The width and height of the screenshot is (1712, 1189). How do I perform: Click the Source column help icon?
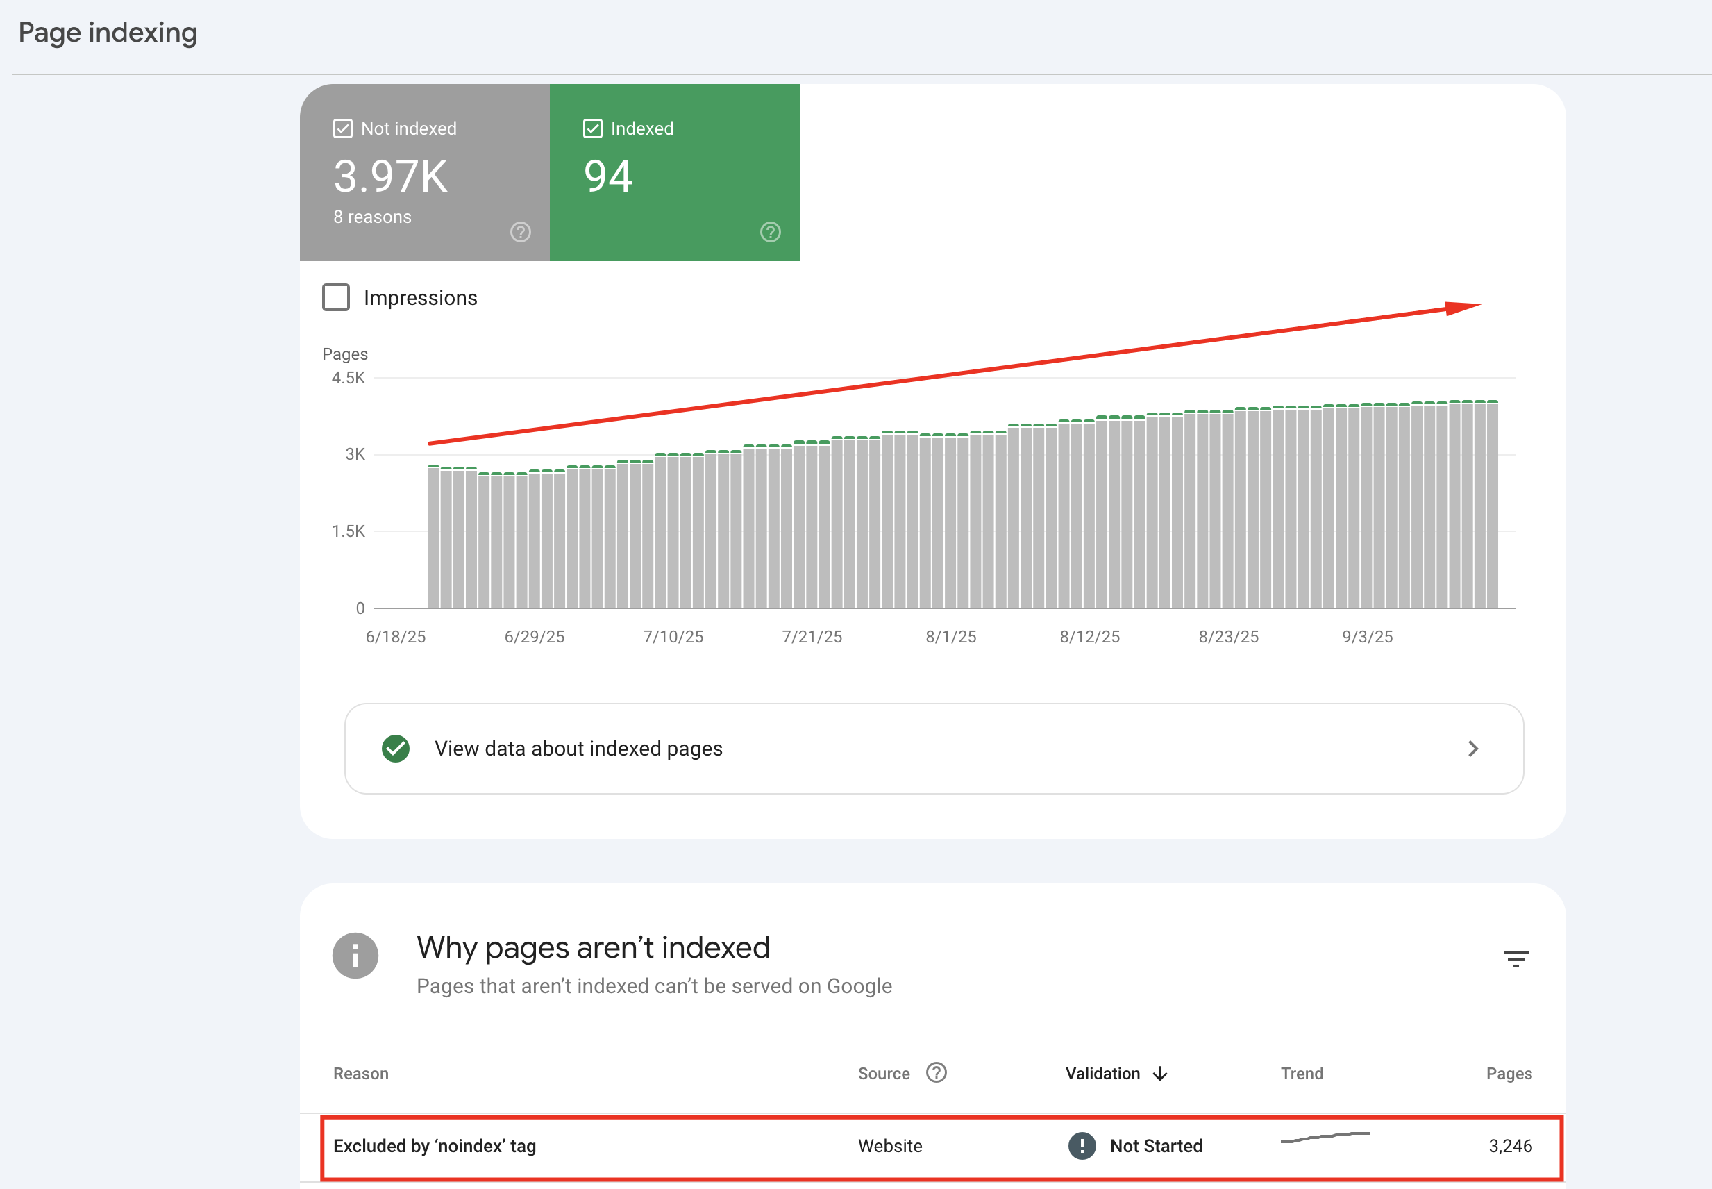pyautogui.click(x=936, y=1073)
